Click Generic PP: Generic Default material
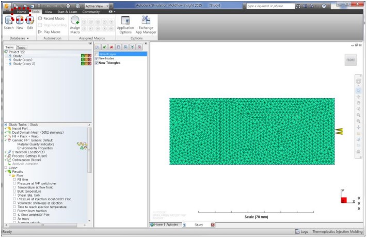367x238 pixels. [33, 140]
